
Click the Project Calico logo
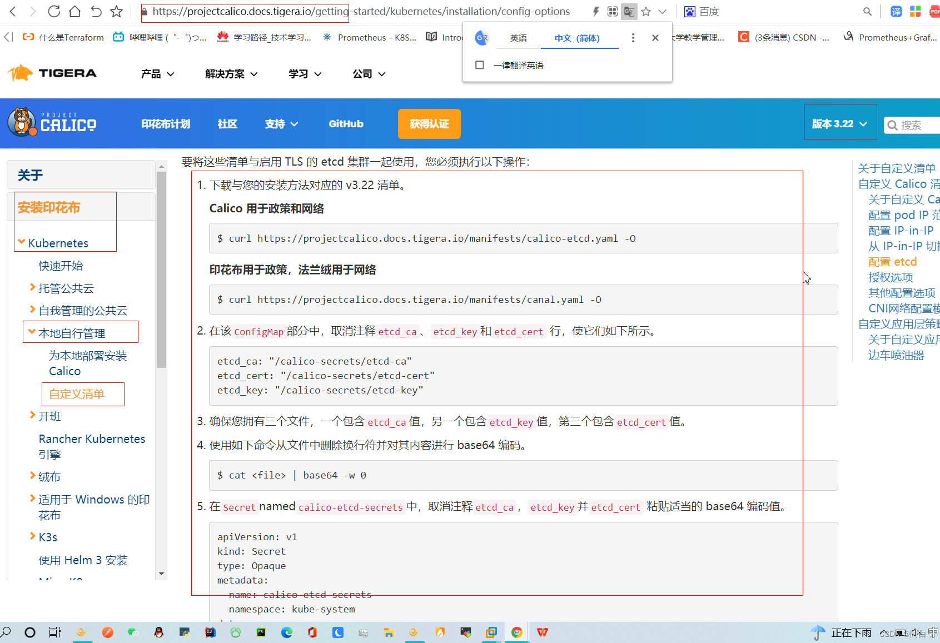52,122
